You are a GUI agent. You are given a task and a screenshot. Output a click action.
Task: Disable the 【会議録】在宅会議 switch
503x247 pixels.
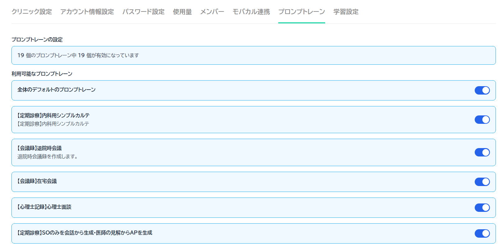482,182
